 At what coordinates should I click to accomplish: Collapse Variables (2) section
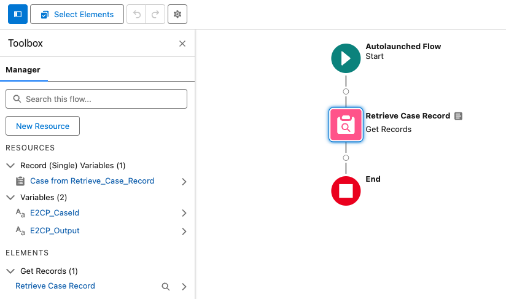pos(10,198)
